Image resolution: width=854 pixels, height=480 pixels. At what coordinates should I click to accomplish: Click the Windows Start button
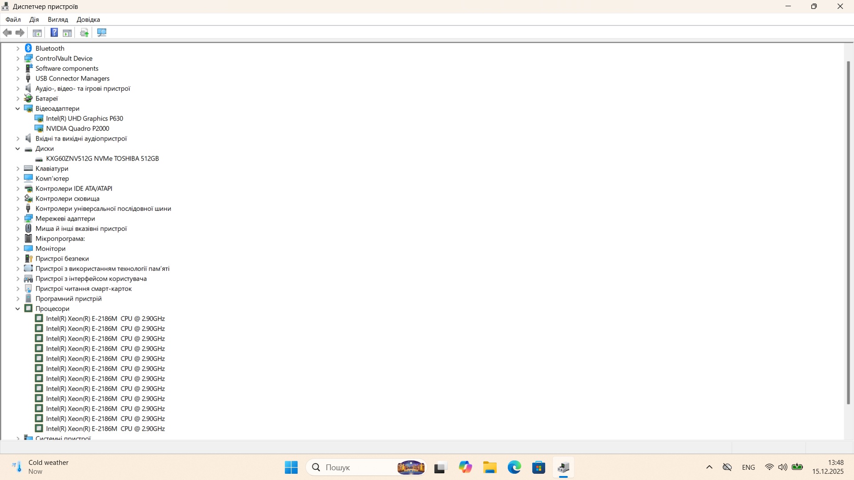pos(291,468)
